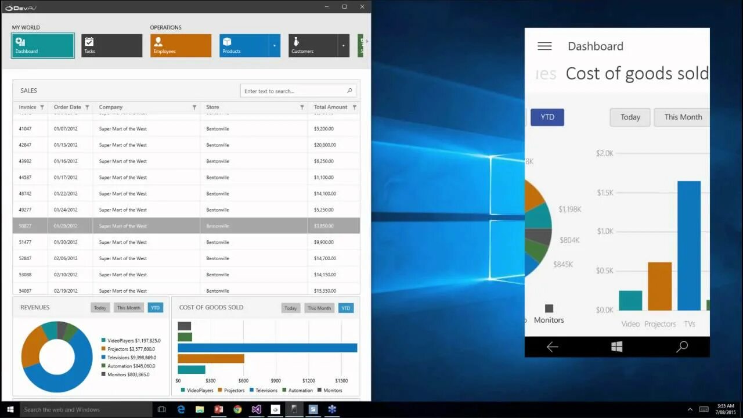The image size is (743, 418).
Task: Expand the Products tile dropdown arrow
Action: pyautogui.click(x=275, y=45)
